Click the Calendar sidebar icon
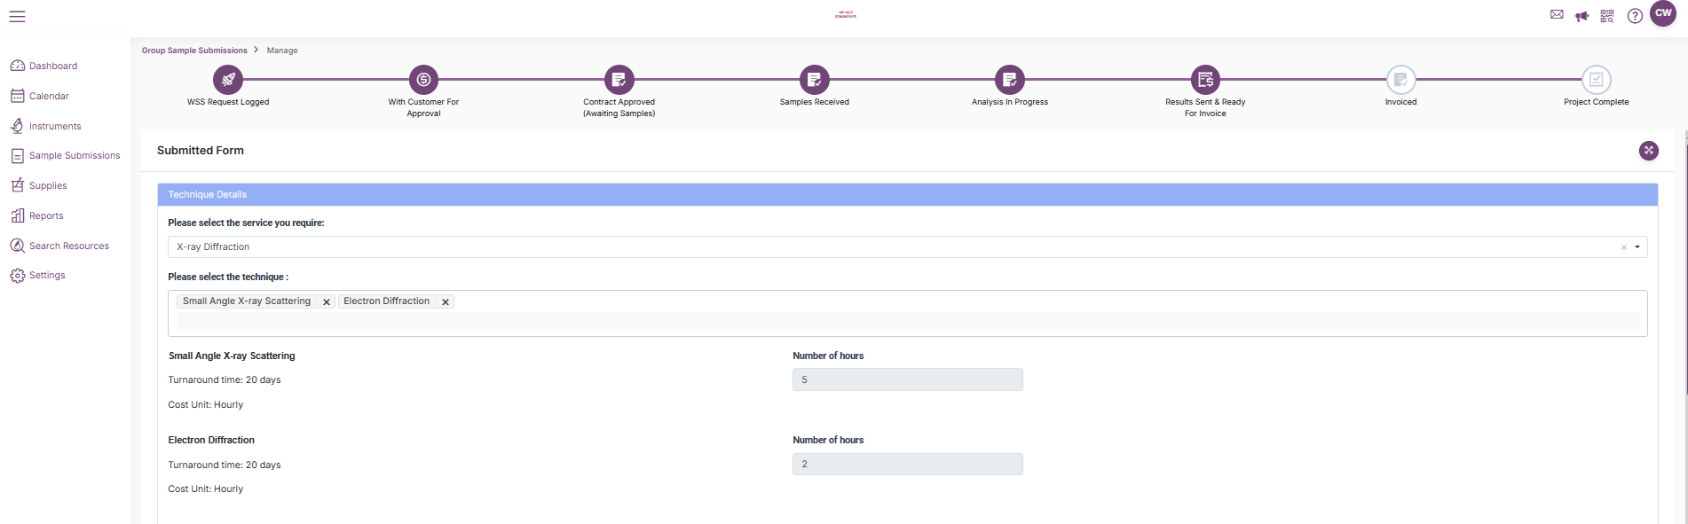1688x524 pixels. click(17, 96)
